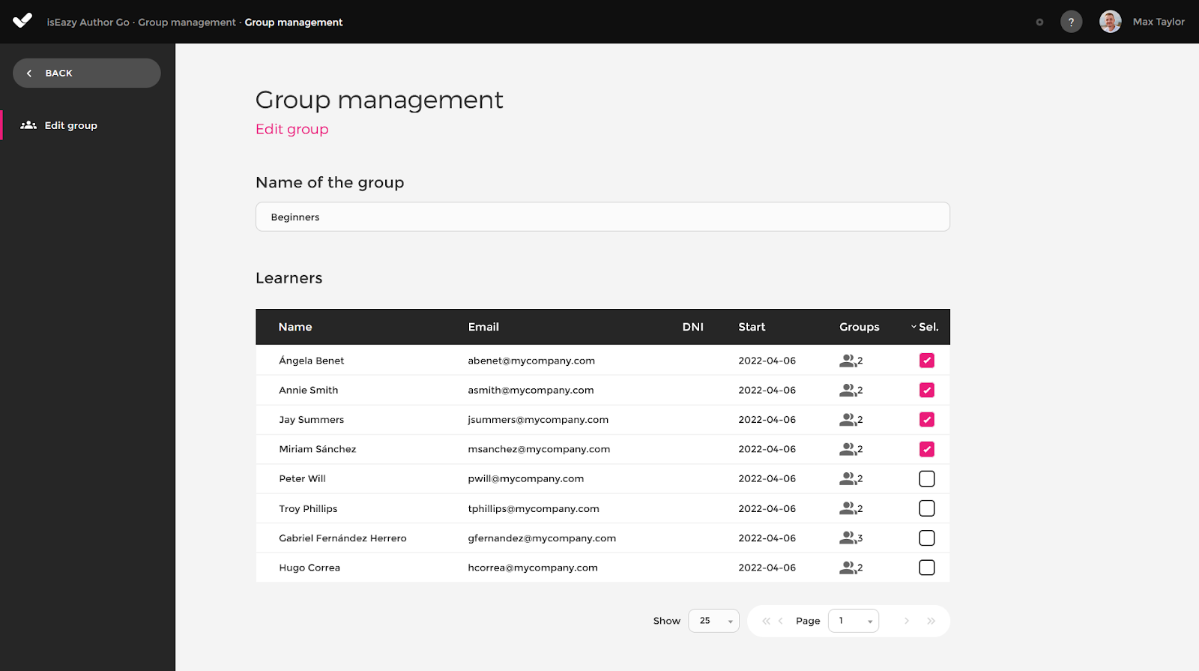This screenshot has height=671, width=1199.
Task: Click the small status dot icon in header
Action: click(x=1039, y=22)
